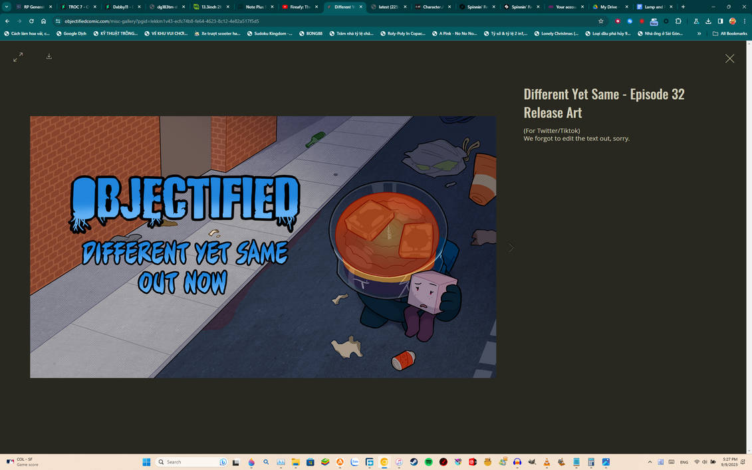Open File Explorer from the taskbar
Viewport: 752px width, 470px height.
pyautogui.click(x=295, y=462)
